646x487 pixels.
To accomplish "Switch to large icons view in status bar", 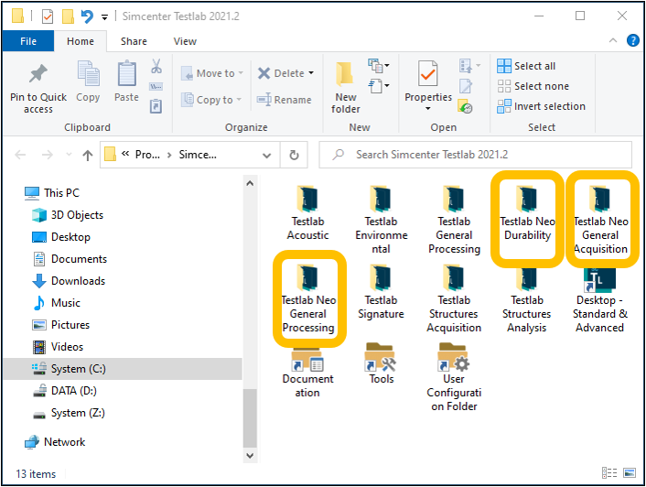I will pos(627,473).
